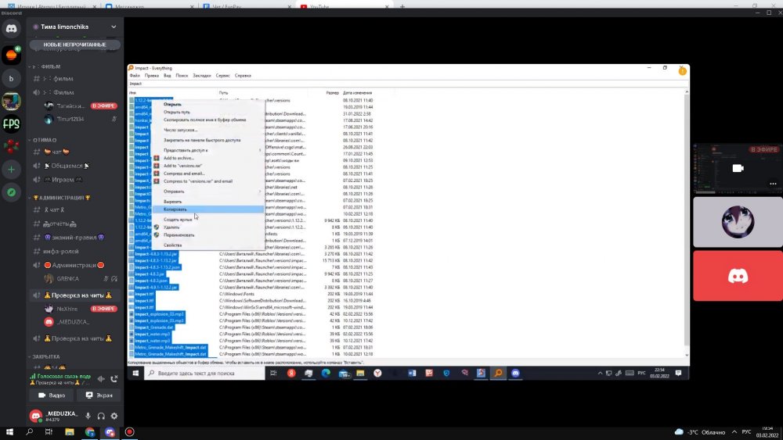Open the server with orange sun icon
The image size is (783, 440).
pos(11,54)
